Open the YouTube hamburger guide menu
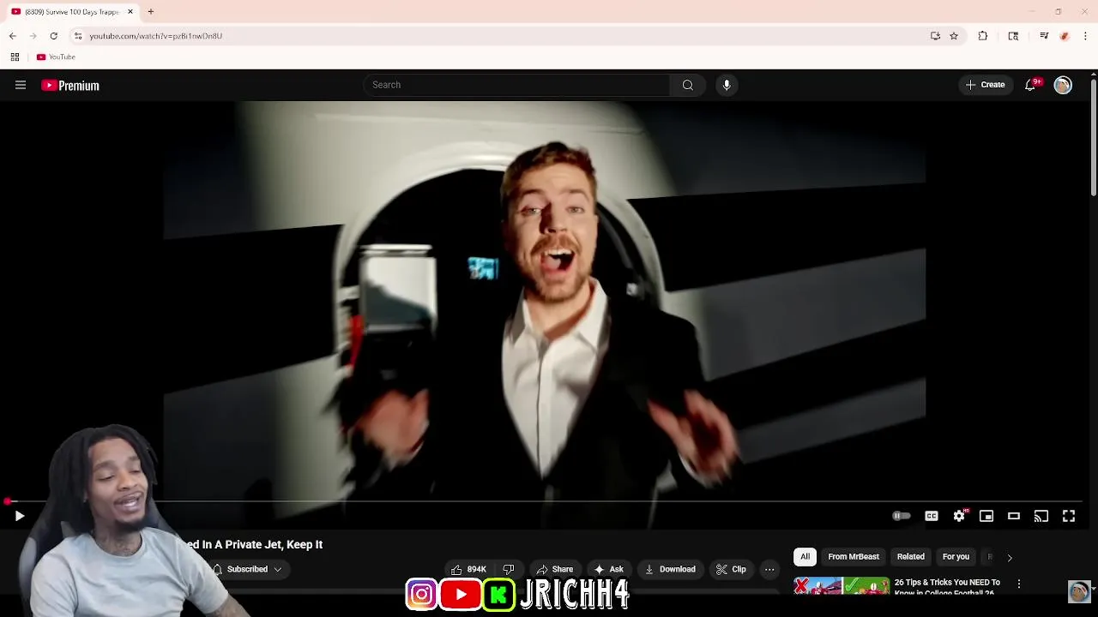This screenshot has width=1098, height=617. click(21, 85)
